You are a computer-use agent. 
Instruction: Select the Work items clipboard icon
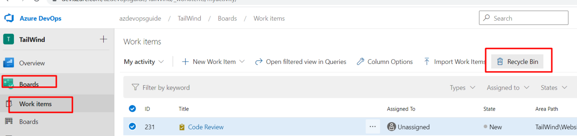[9, 104]
